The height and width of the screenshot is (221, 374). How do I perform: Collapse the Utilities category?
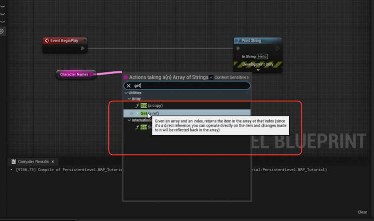(126, 93)
